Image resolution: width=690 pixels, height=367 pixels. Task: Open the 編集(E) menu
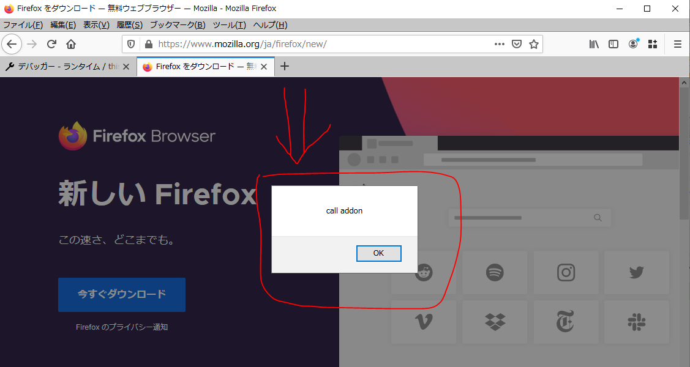(63, 25)
